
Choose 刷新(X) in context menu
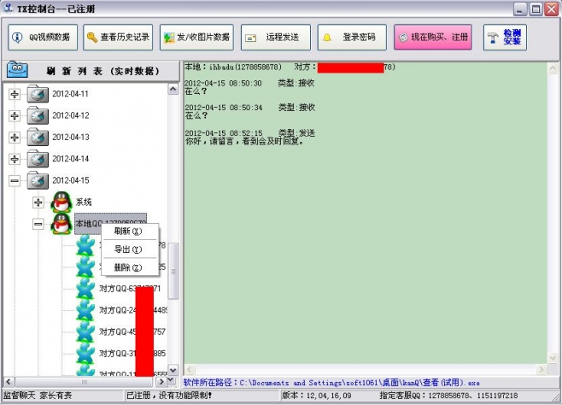coord(128,232)
